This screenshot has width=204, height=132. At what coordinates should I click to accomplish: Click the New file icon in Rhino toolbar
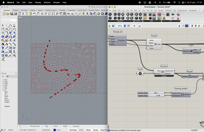click(x=4, y=14)
